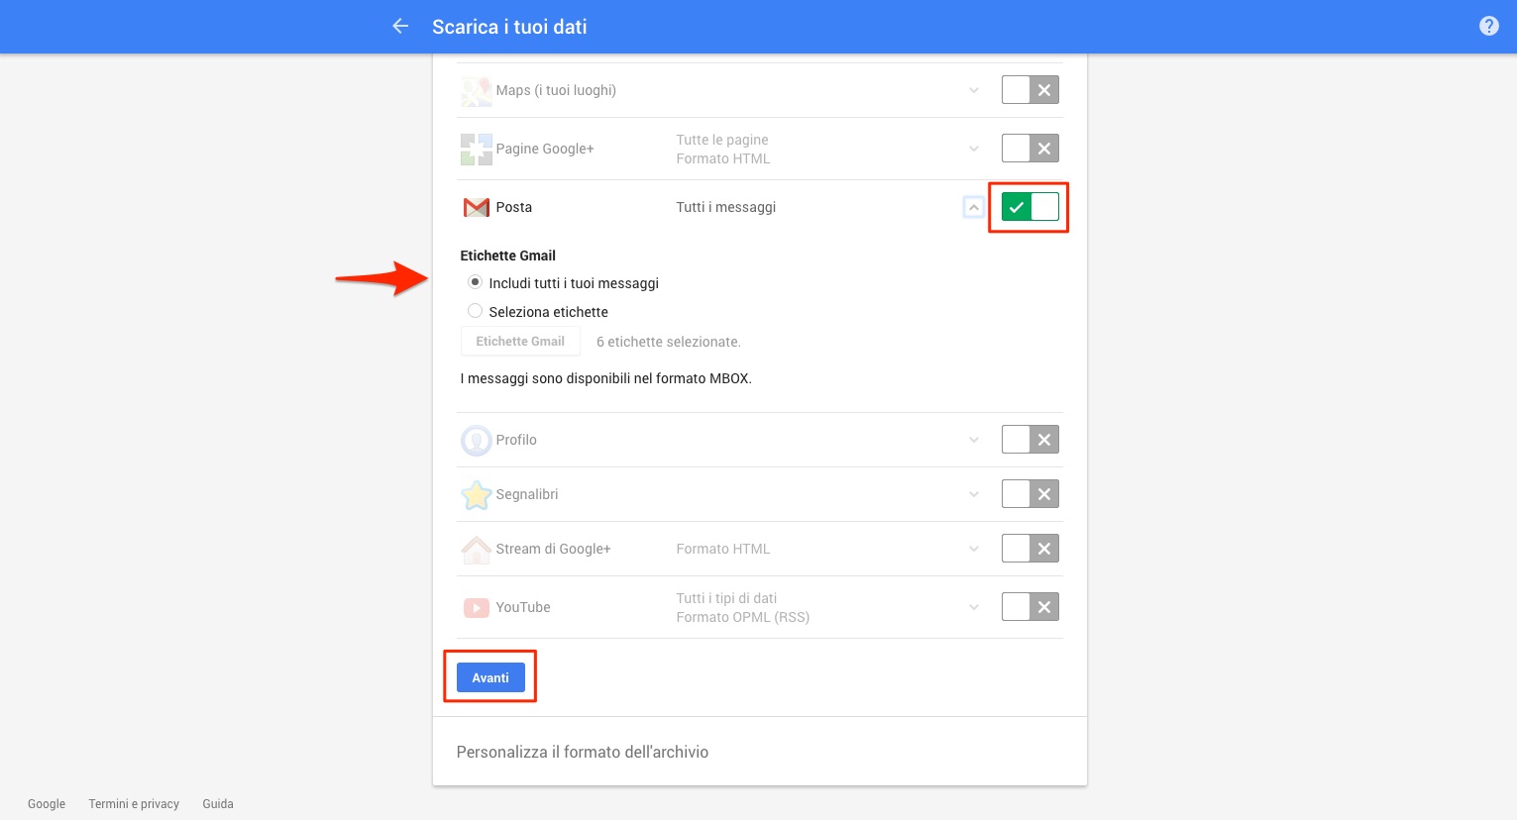Enable the Maps (i tuoi luoghi) toggle
Image resolution: width=1517 pixels, height=820 pixels.
(1030, 90)
